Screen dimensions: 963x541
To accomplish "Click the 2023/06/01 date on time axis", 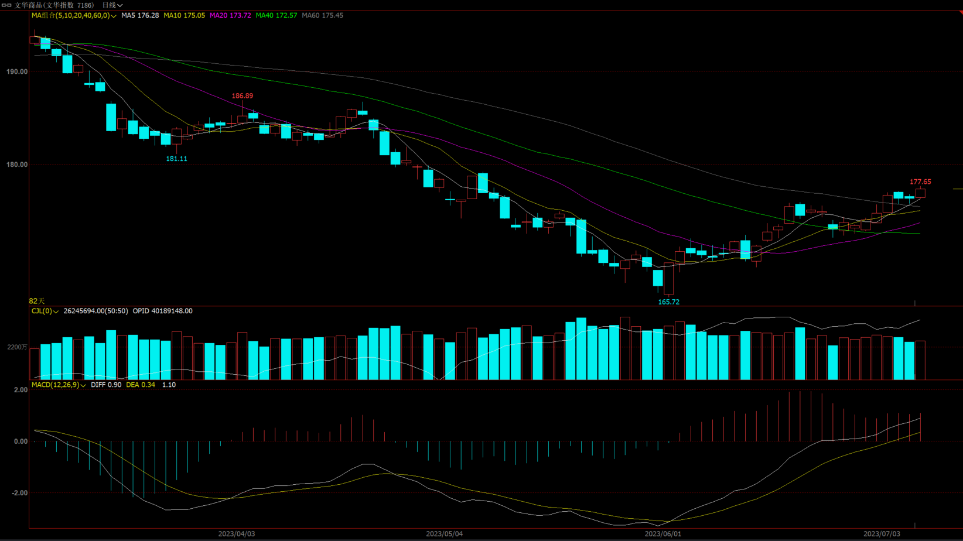I will point(663,534).
